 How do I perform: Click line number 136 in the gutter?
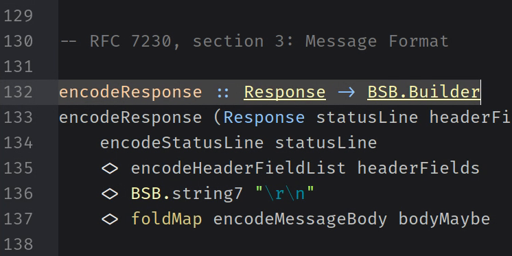click(x=19, y=194)
